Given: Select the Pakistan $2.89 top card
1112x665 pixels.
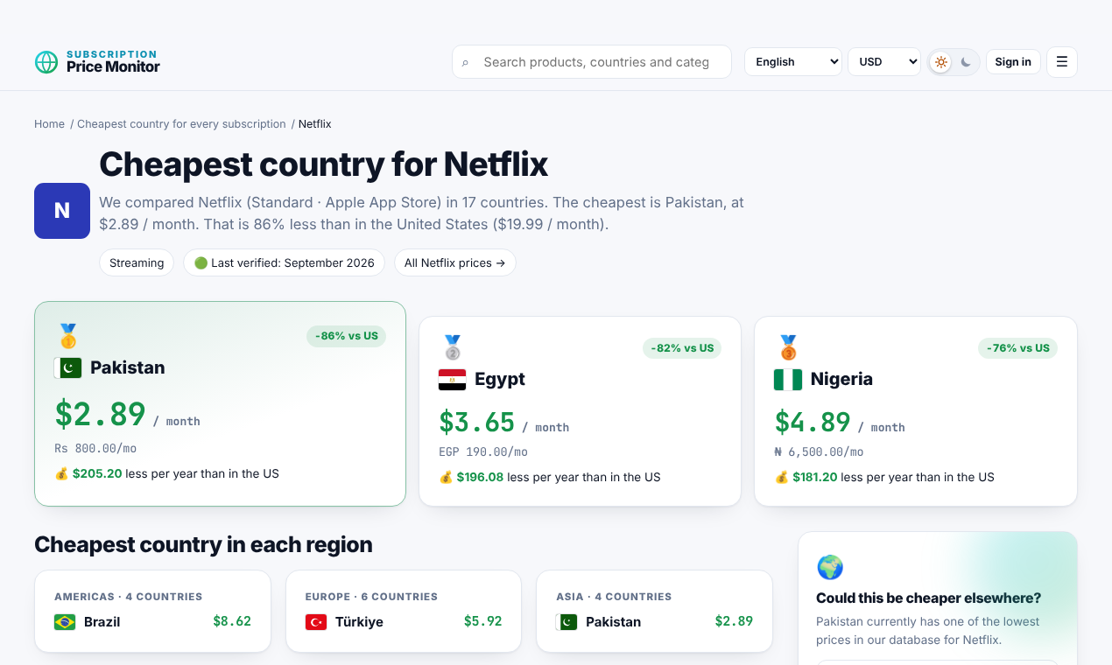Looking at the screenshot, I should [220, 403].
